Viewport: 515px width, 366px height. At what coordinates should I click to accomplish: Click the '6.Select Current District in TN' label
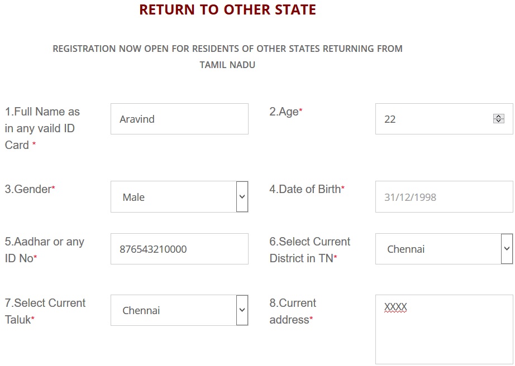tap(309, 249)
